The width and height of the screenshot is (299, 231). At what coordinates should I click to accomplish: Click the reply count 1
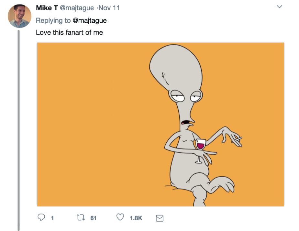[x=52, y=218]
